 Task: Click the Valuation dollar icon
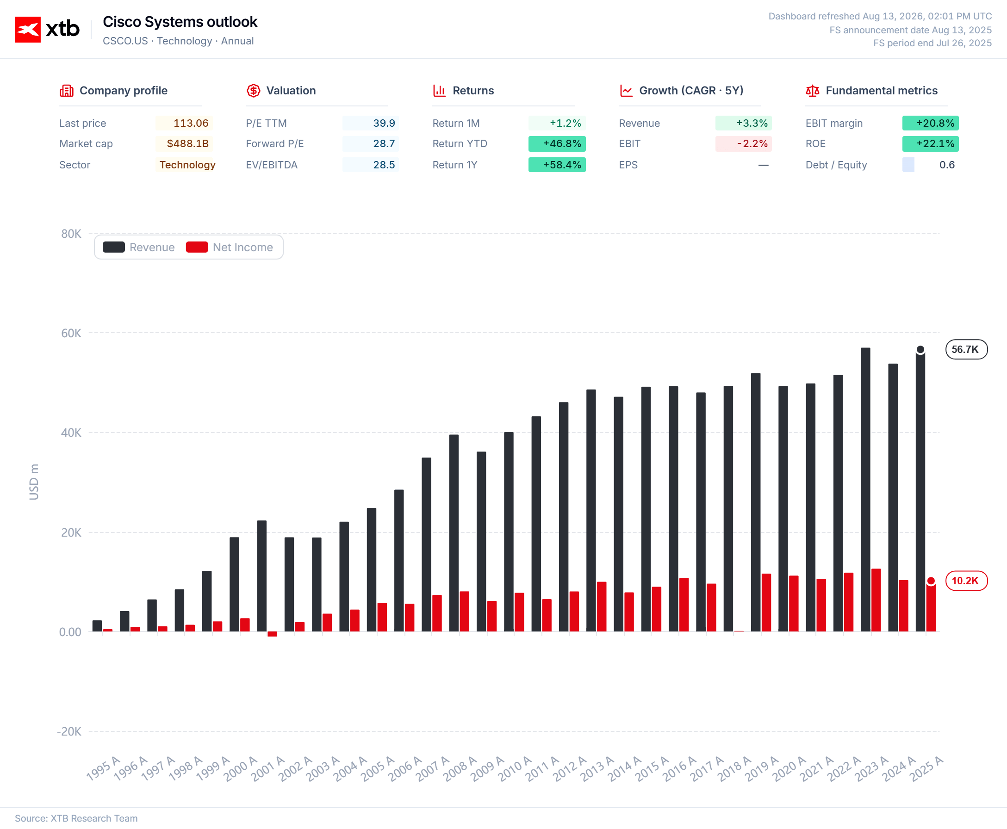point(253,91)
